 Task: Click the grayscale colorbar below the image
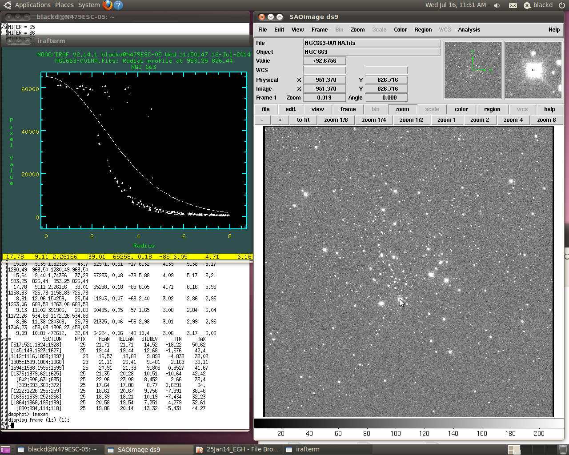click(408, 423)
